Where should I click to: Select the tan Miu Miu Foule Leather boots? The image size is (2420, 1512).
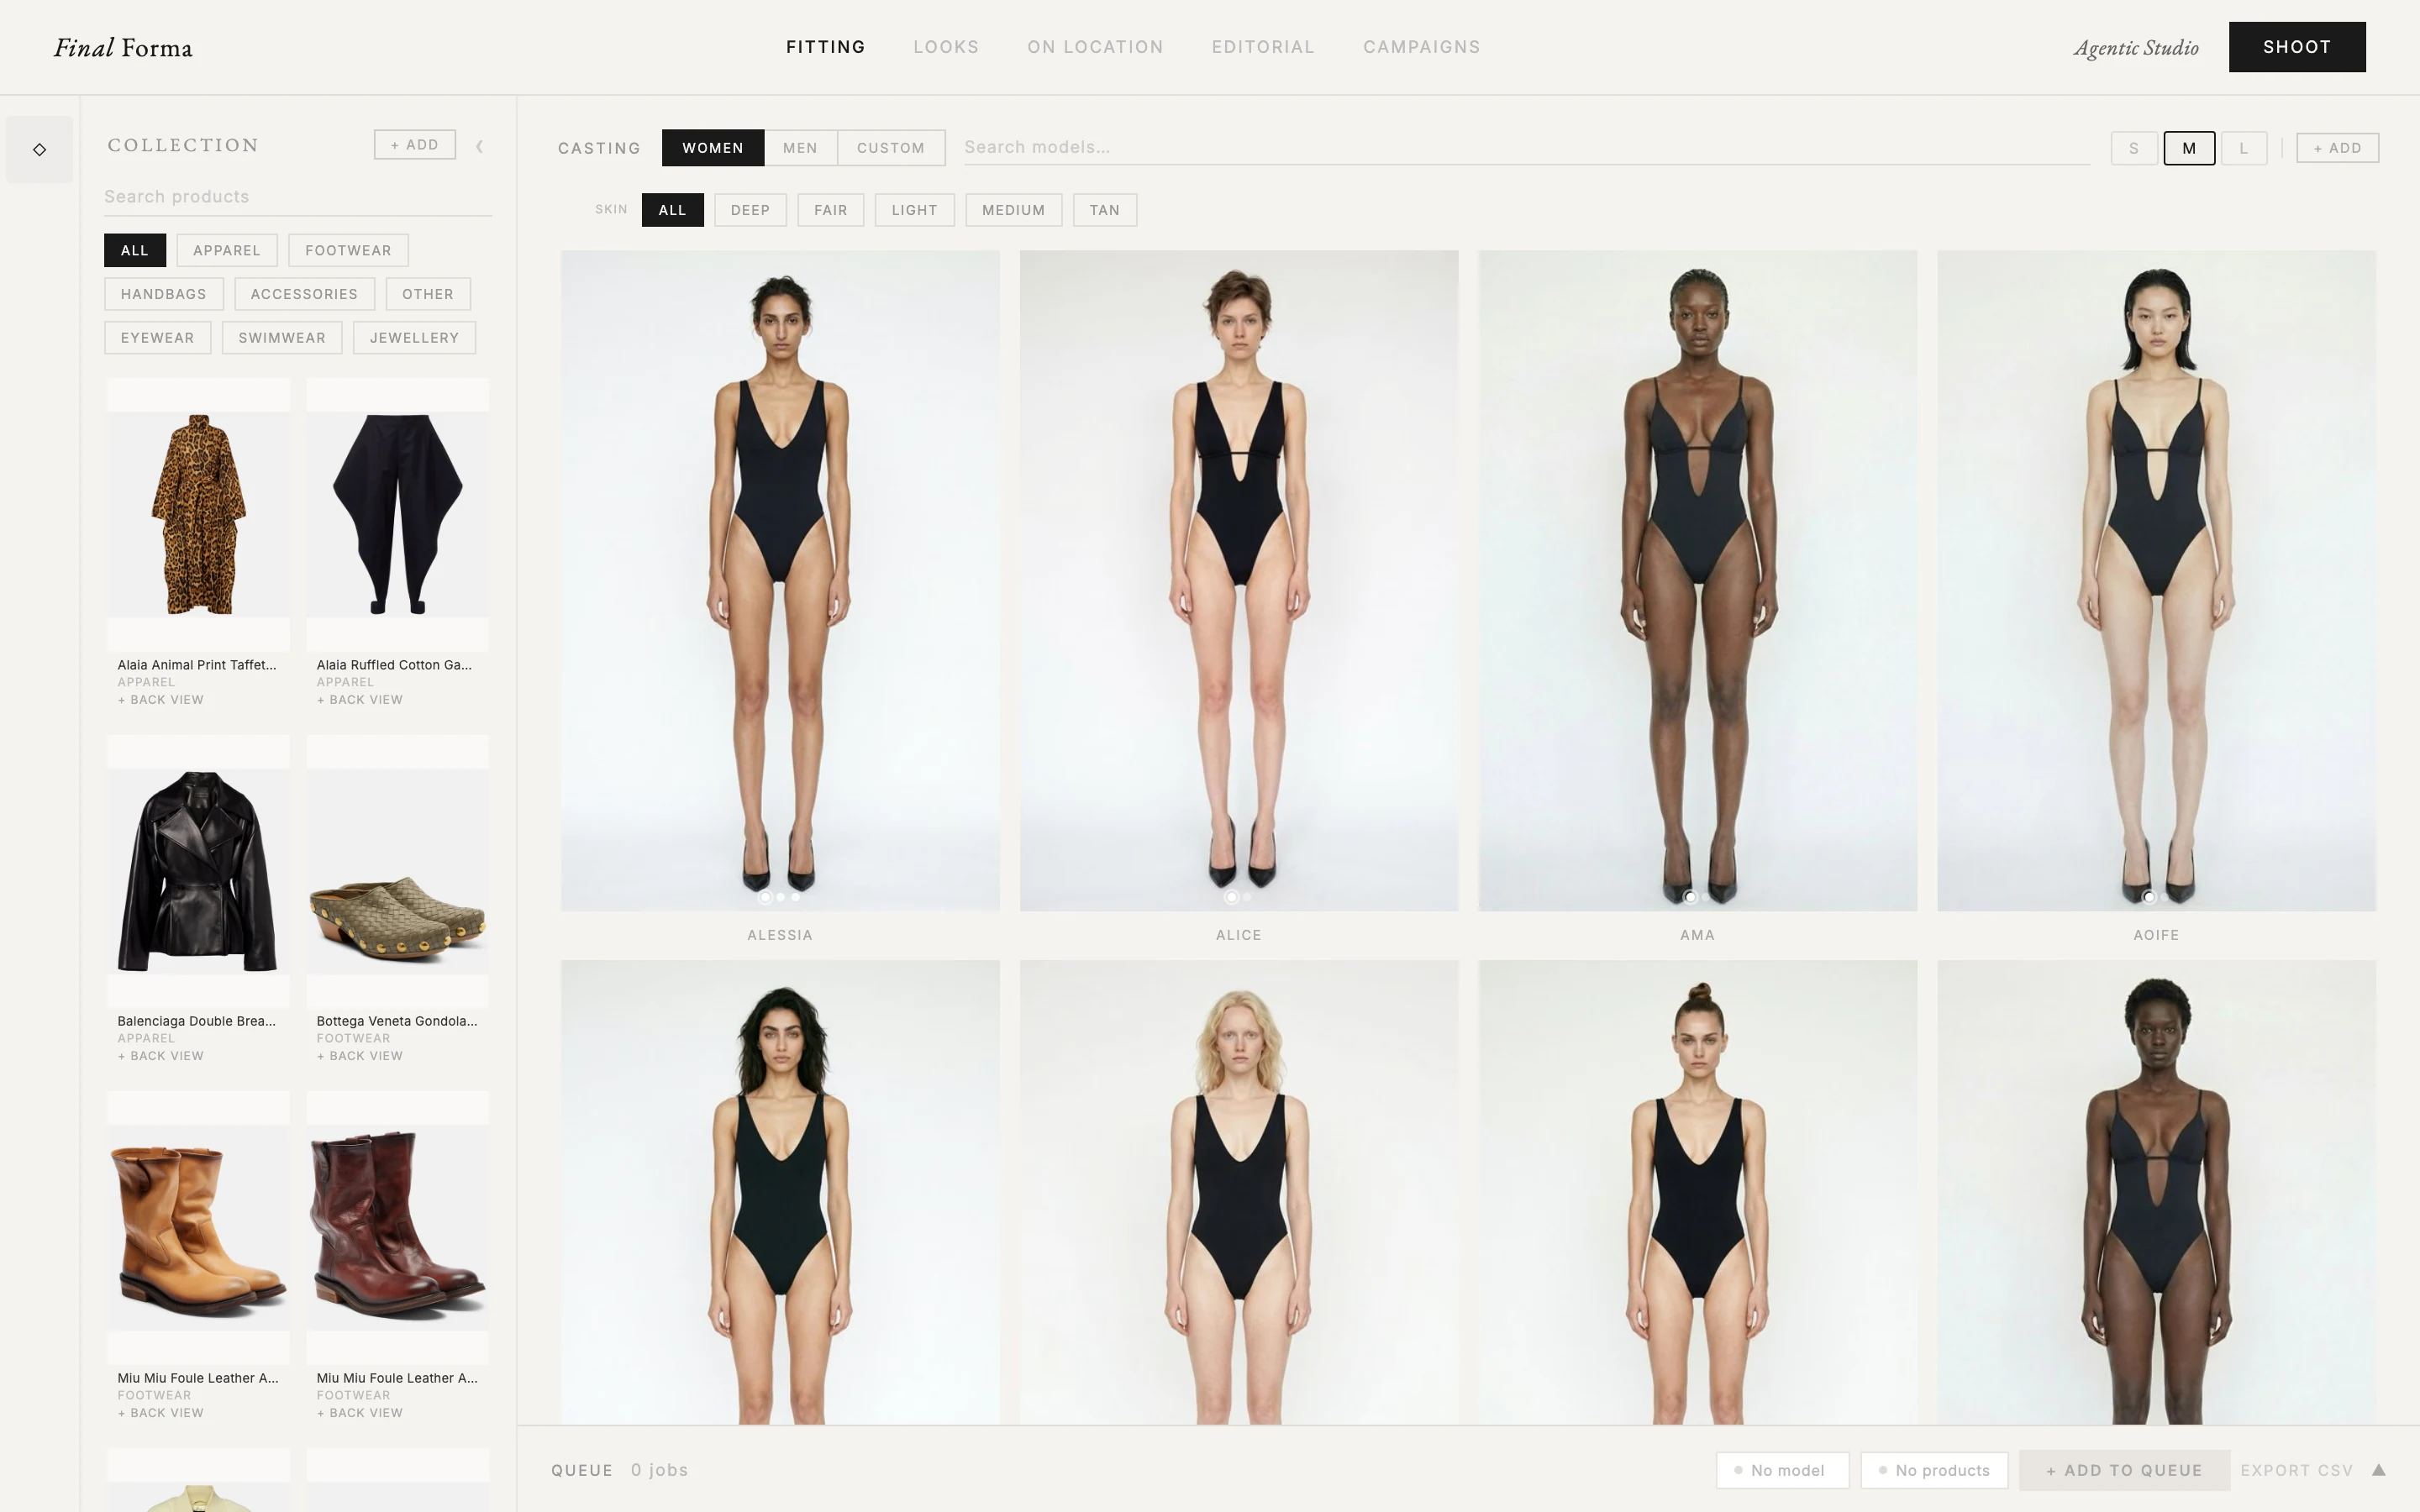click(x=199, y=1228)
